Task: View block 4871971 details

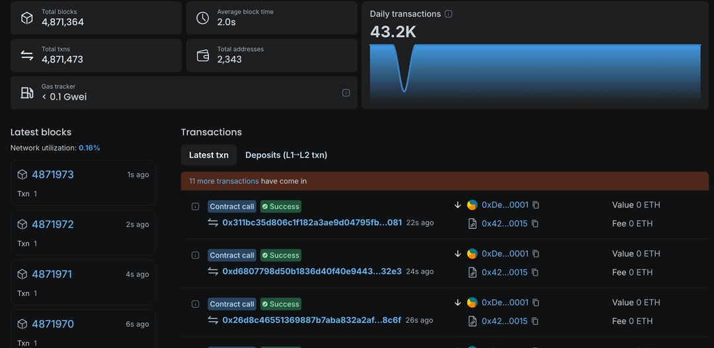Action: click(52, 274)
